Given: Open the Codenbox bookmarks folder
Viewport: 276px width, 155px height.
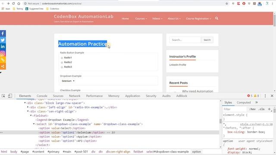Looking at the screenshot, I should point(53,9).
